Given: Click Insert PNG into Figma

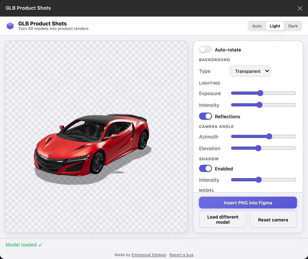Looking at the screenshot, I should [x=248, y=202].
